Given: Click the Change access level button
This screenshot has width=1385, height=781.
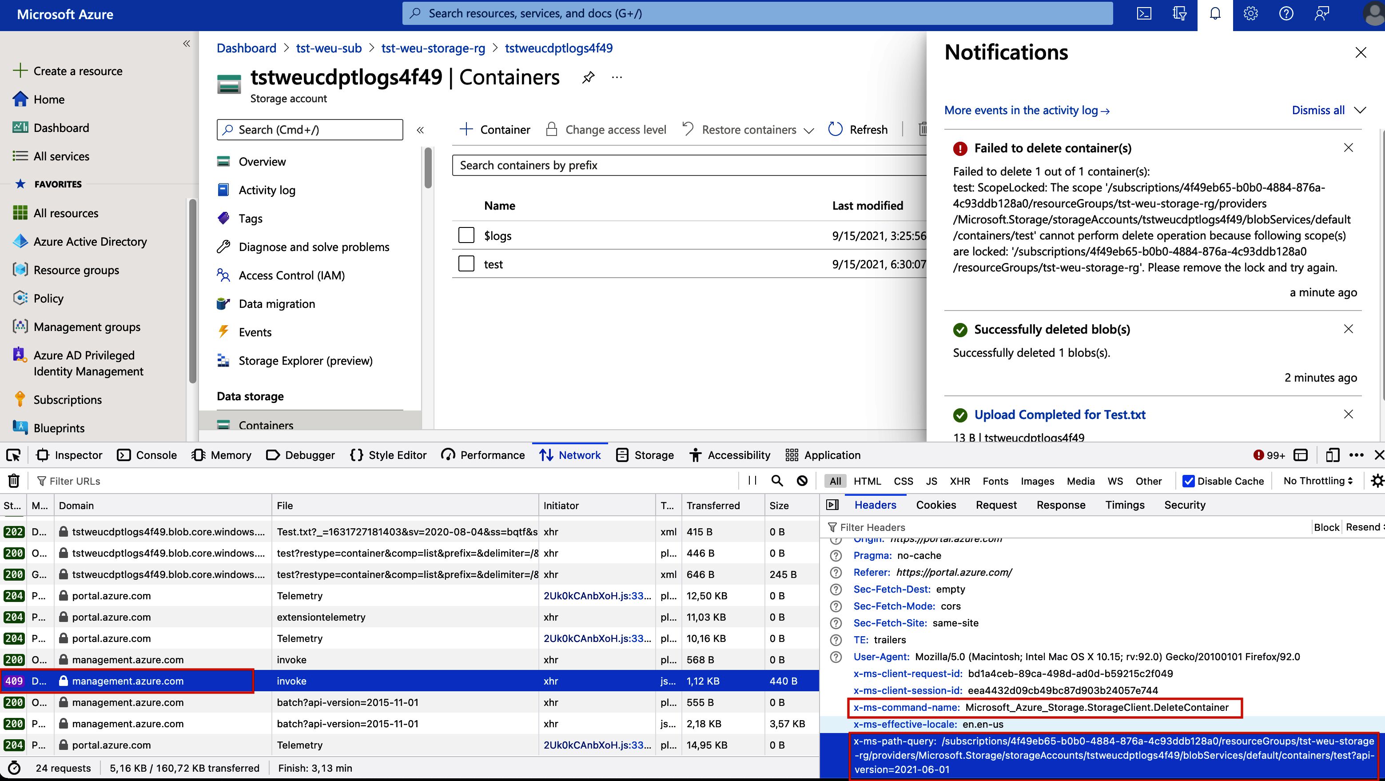Looking at the screenshot, I should 615,129.
